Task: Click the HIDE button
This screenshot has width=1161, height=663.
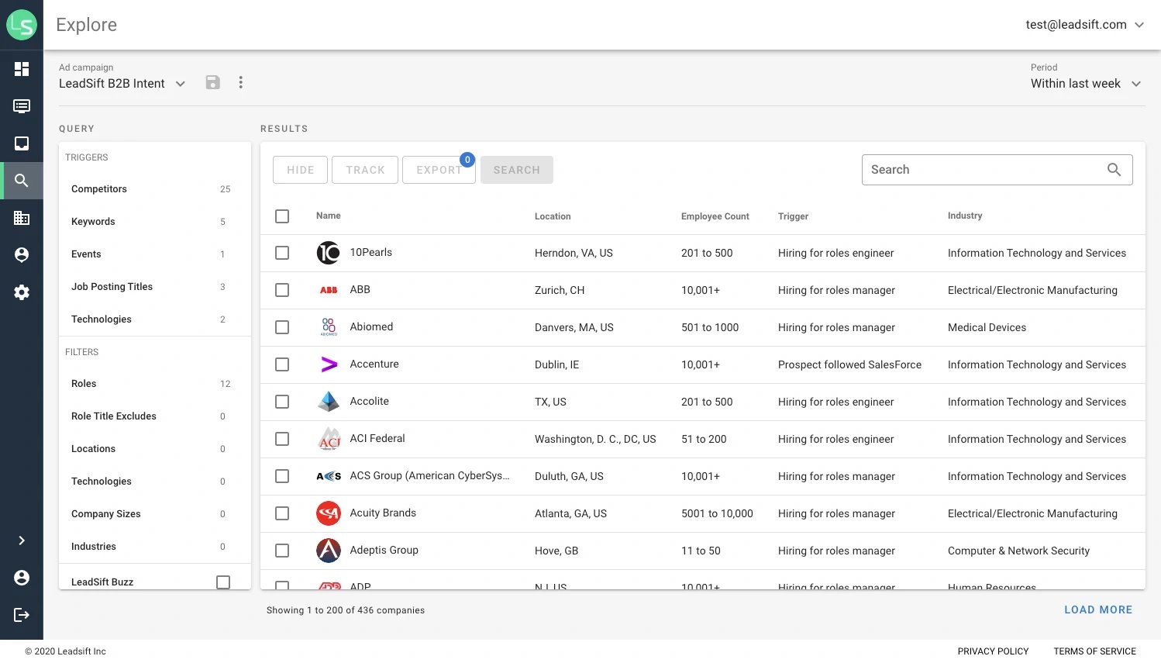Action: click(300, 170)
